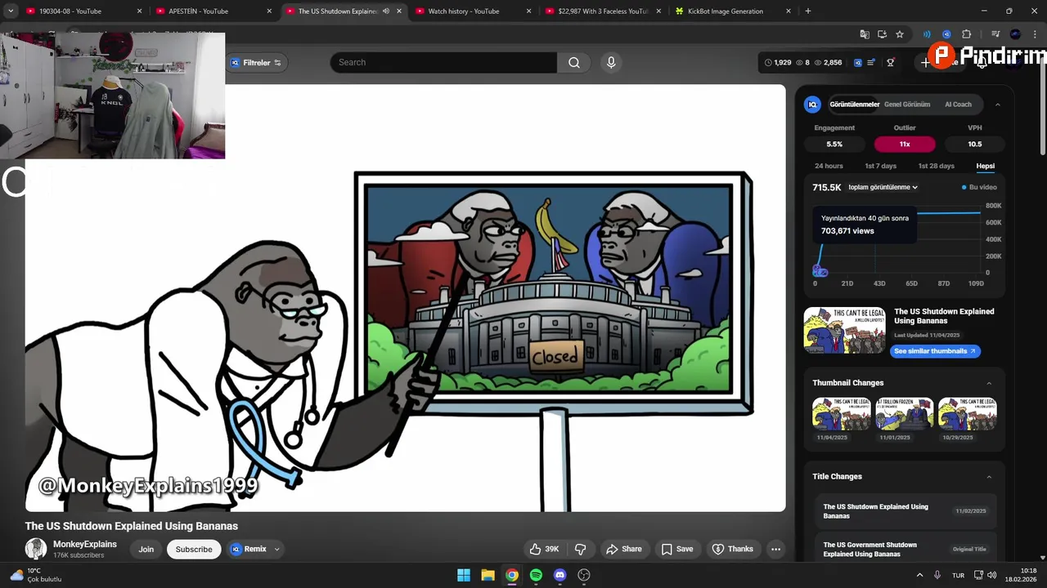Image resolution: width=1047 pixels, height=588 pixels.
Task: Open File Explorer from the taskbar
Action: pyautogui.click(x=488, y=575)
